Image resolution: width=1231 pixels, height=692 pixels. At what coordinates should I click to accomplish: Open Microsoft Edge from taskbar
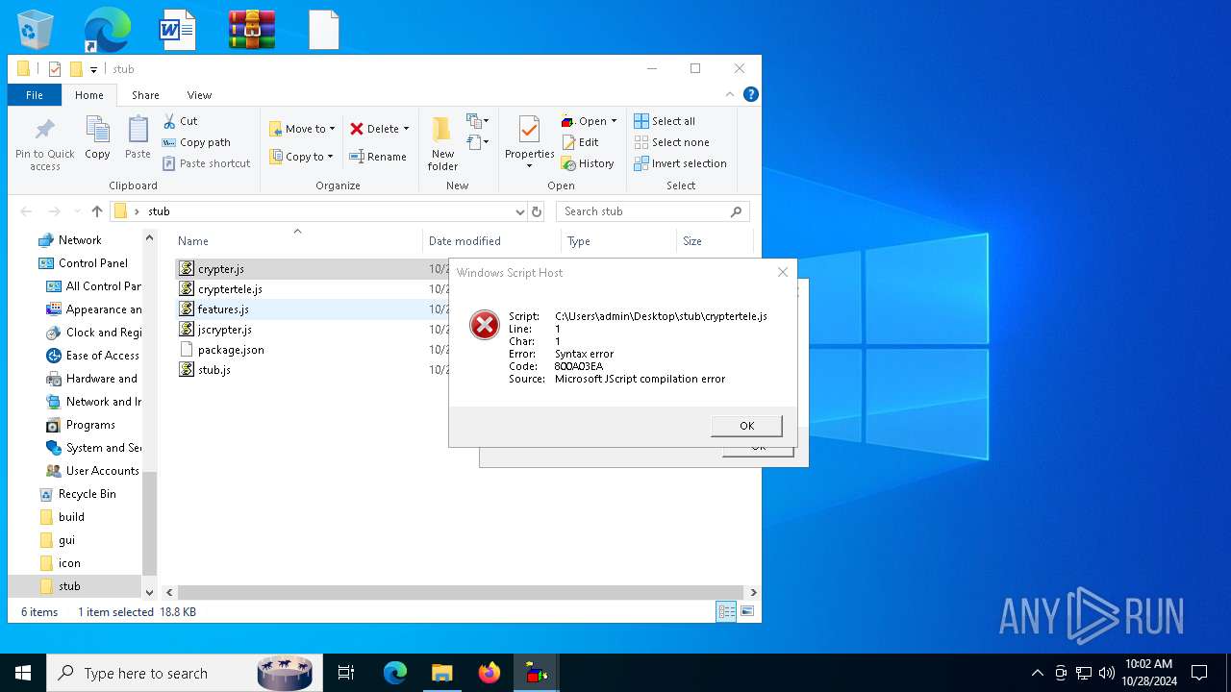point(395,673)
